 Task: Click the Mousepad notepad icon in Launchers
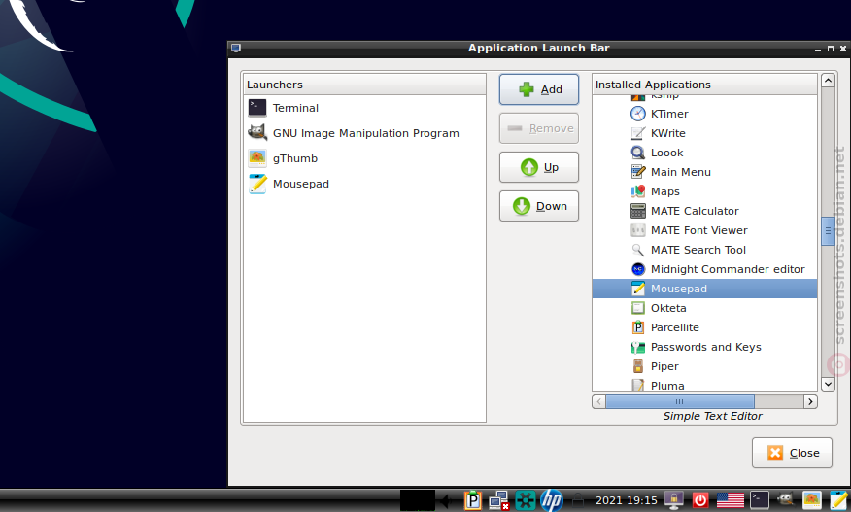tap(257, 184)
